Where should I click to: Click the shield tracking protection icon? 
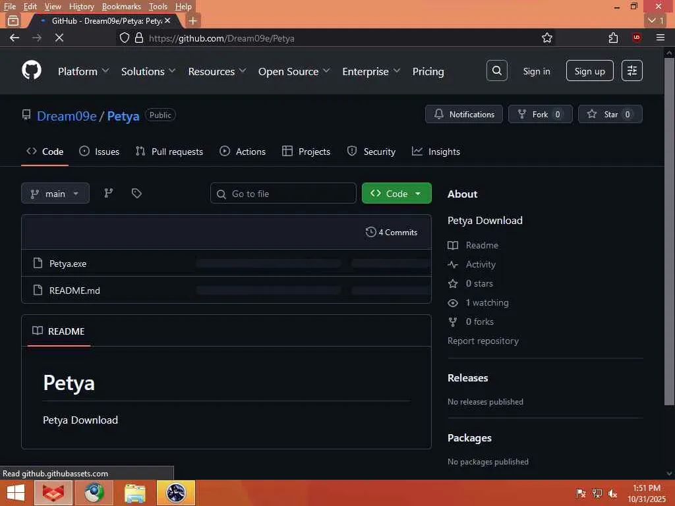tap(125, 38)
